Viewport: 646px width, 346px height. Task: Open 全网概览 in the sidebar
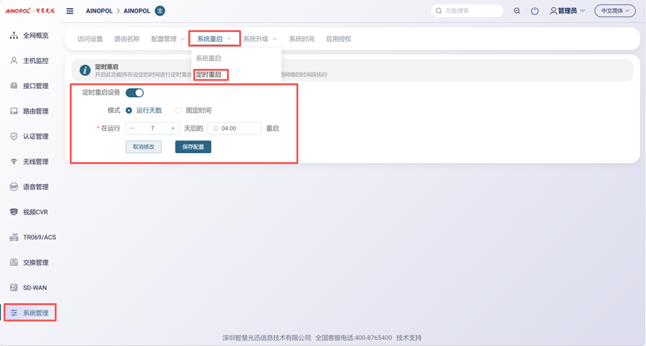[x=34, y=36]
